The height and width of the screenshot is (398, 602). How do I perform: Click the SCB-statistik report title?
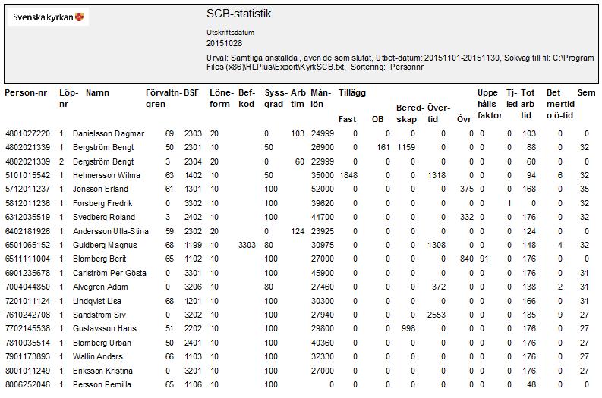coord(238,14)
